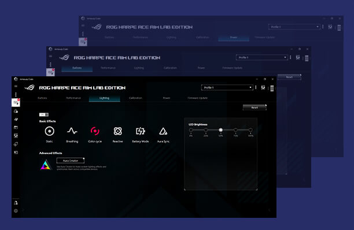Screen dimensions: 354x230
Task: Switch to the Performance tab
Action: click(73, 98)
